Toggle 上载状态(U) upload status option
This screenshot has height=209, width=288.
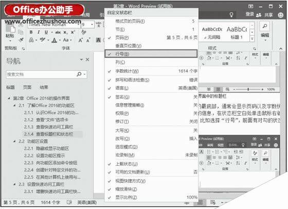152,164
